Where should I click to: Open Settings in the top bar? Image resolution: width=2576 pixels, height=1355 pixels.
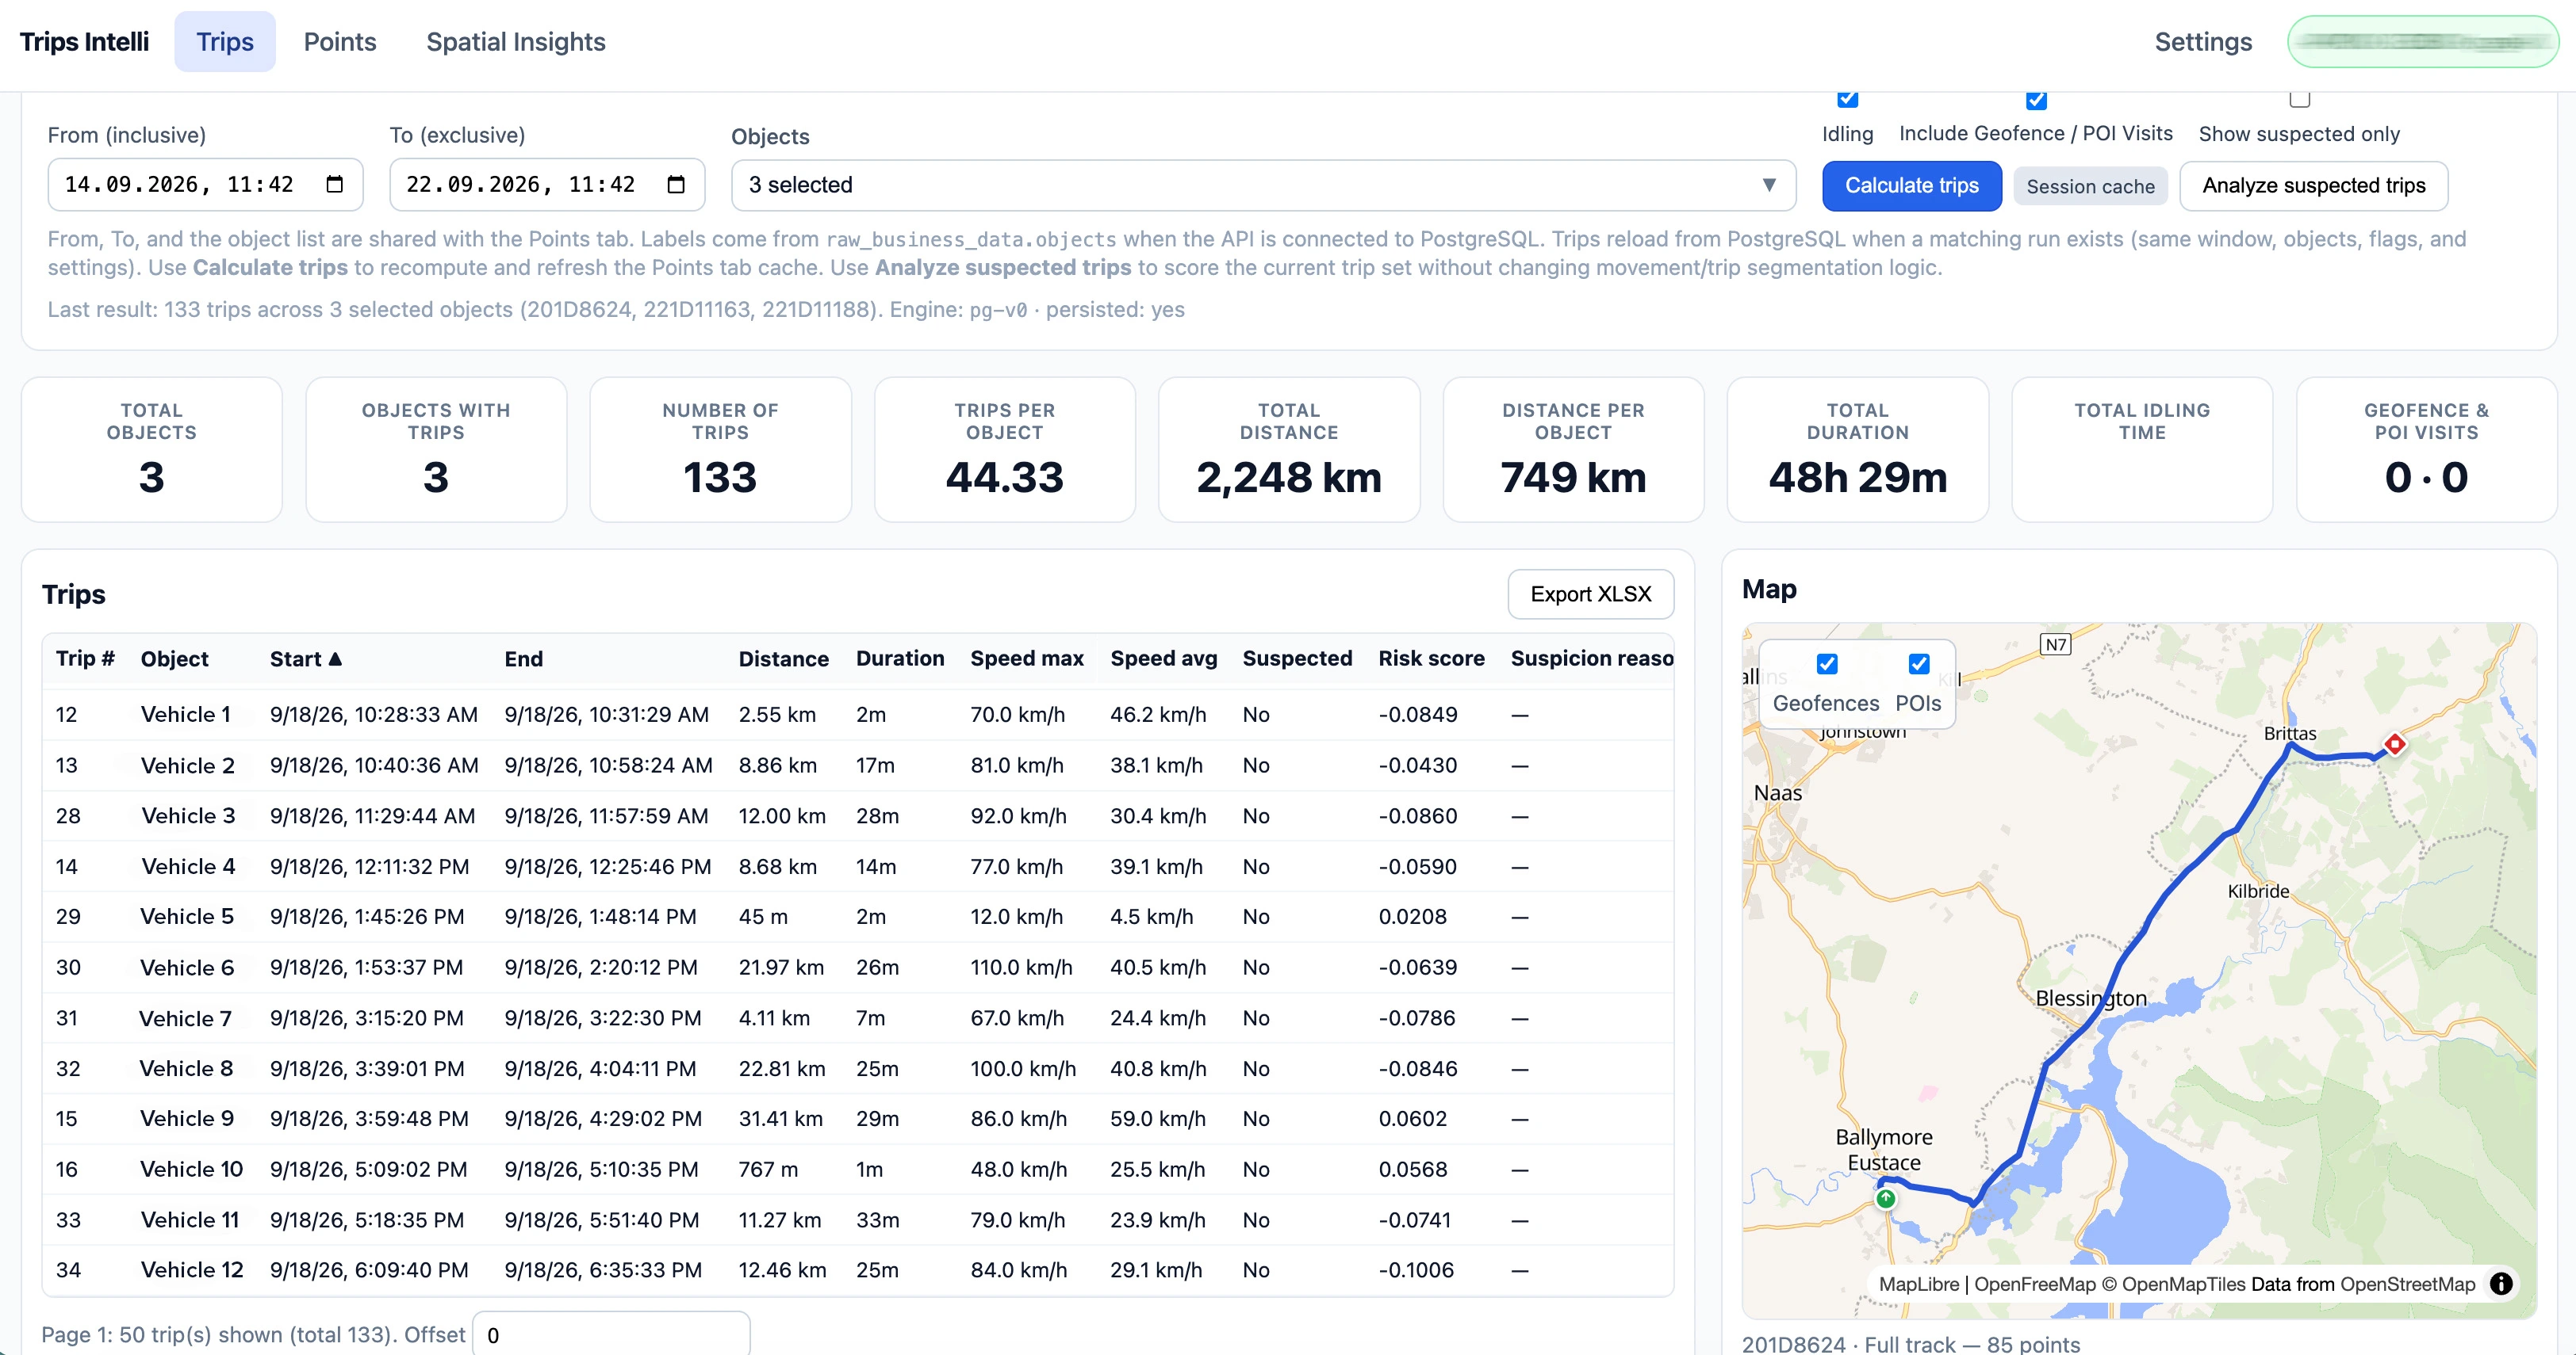click(2203, 42)
